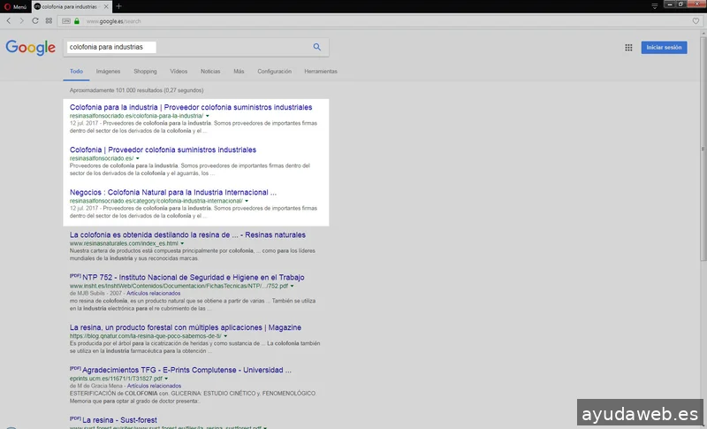Image resolution: width=707 pixels, height=429 pixels.
Task: Close the colofonia para industrias tab
Action: [106, 7]
